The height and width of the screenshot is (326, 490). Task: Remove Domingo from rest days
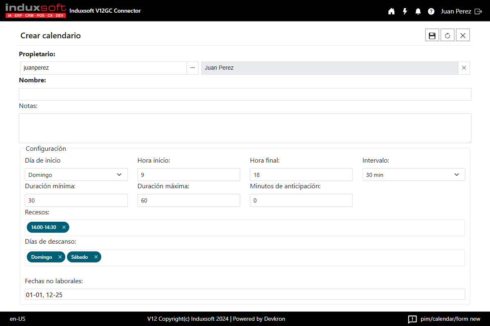pyautogui.click(x=60, y=257)
